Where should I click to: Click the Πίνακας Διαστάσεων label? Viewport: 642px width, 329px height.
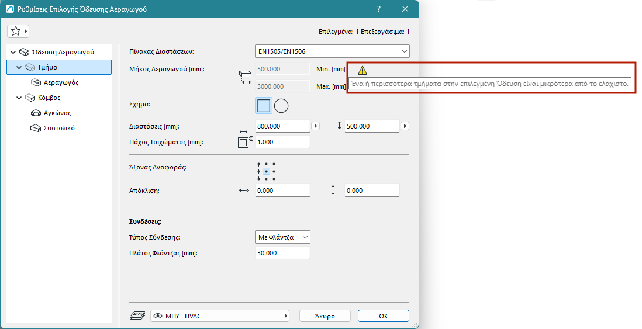click(161, 51)
